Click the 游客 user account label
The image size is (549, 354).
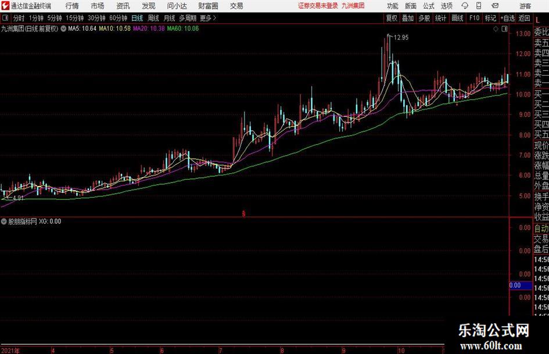525,6
